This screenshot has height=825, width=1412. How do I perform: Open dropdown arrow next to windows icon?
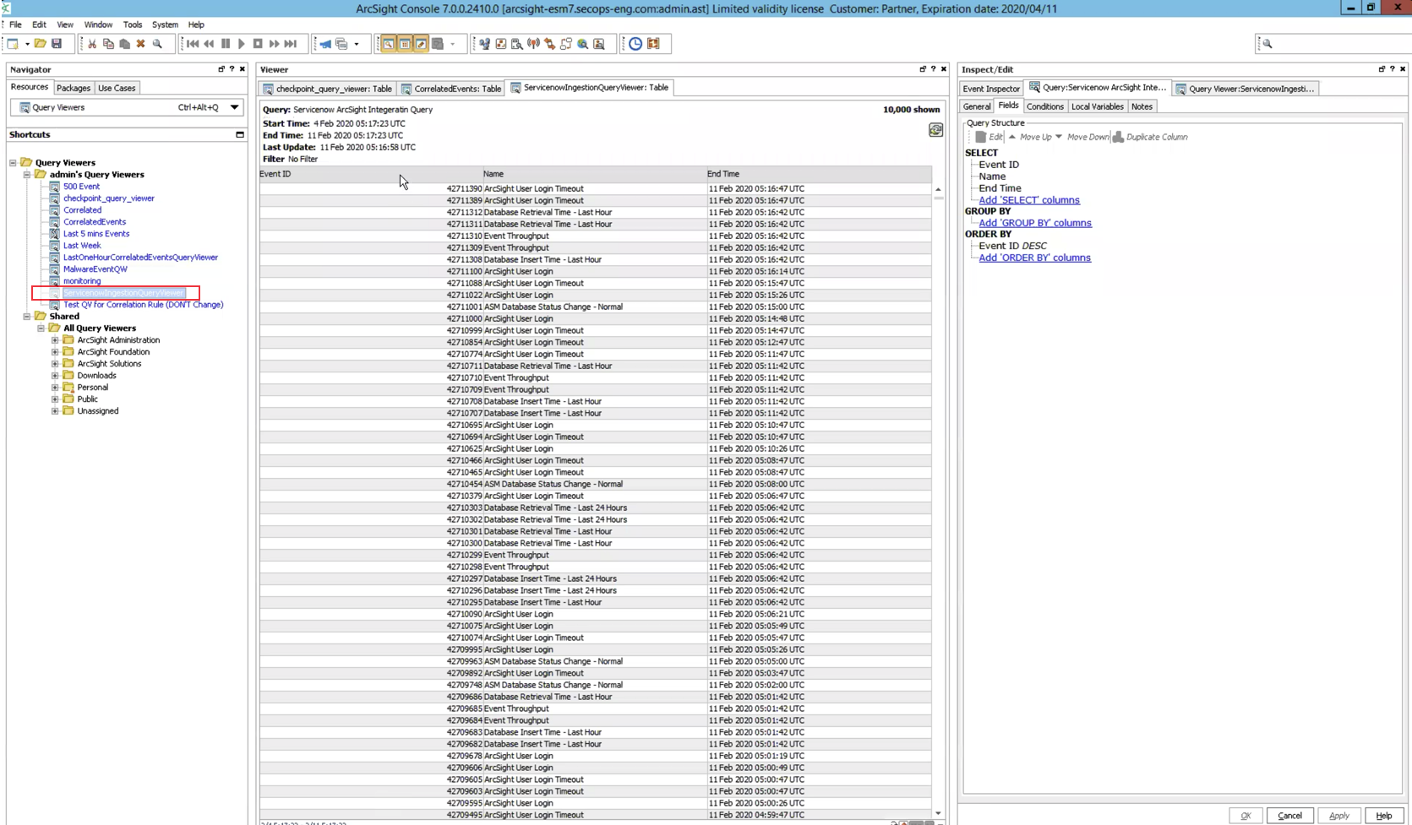357,44
